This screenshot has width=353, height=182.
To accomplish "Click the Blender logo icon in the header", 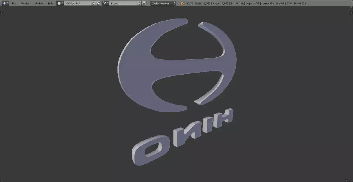I will point(182,3).
